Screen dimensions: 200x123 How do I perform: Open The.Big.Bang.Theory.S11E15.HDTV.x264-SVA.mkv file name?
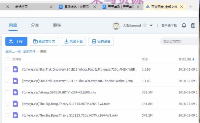(x=66, y=104)
